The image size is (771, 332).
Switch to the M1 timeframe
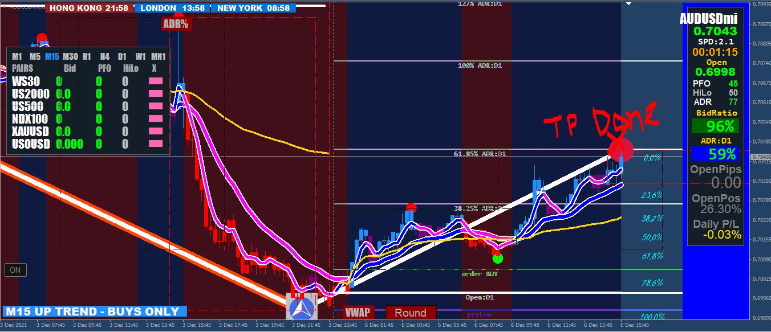pos(17,56)
